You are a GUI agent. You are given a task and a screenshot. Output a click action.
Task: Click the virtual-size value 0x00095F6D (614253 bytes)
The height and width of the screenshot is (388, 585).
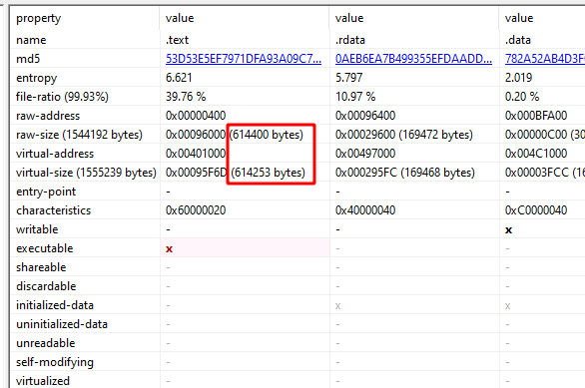point(236,173)
